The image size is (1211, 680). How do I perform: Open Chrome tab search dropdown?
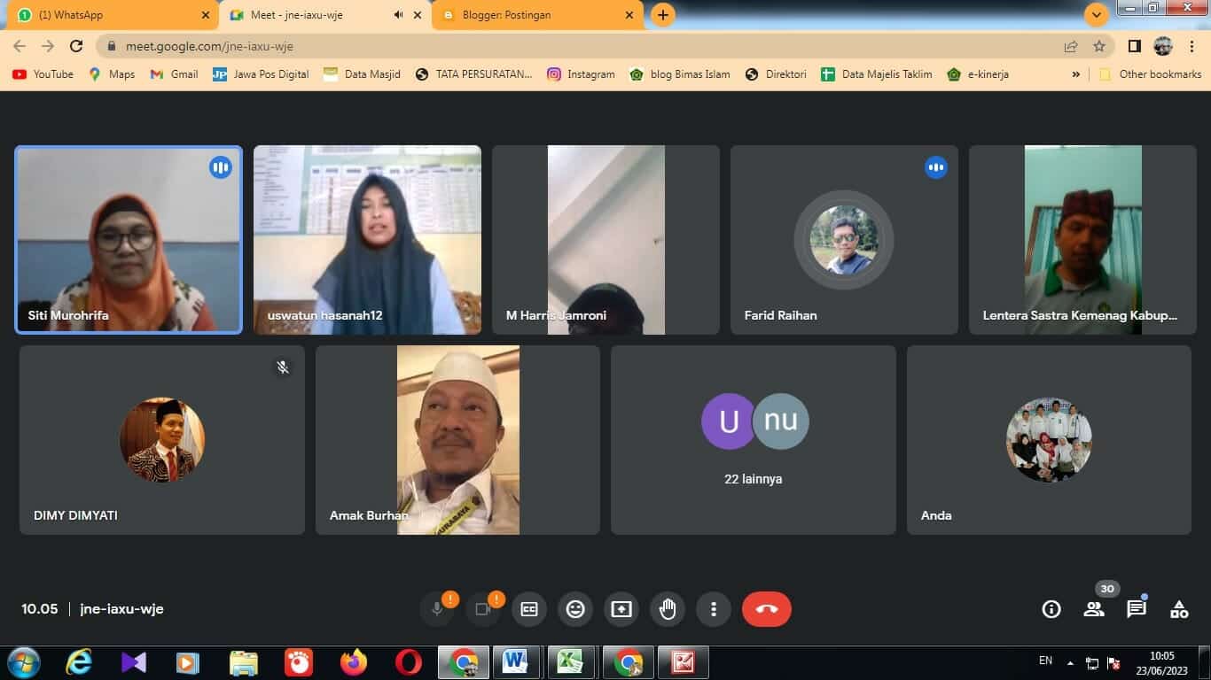point(1097,15)
